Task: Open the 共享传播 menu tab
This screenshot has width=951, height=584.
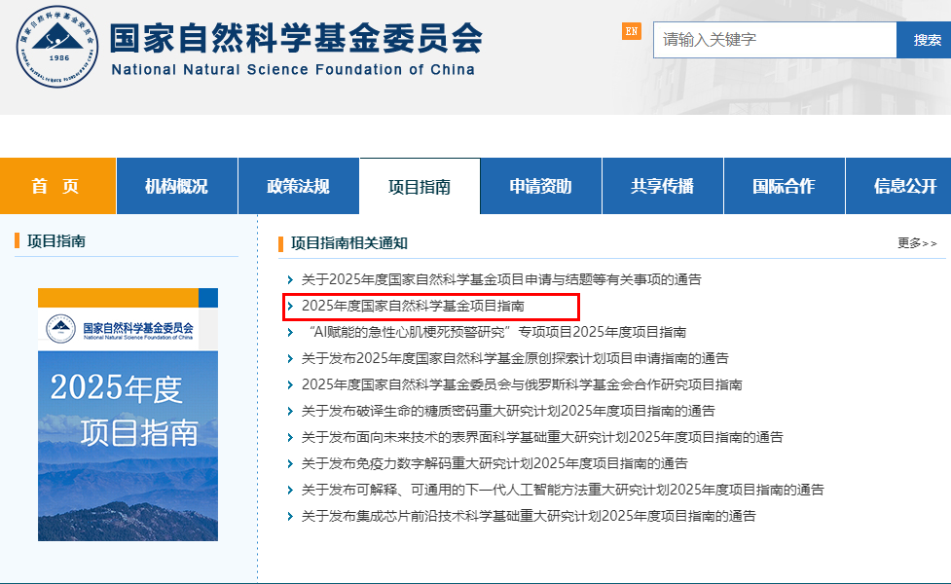Action: pos(662,186)
